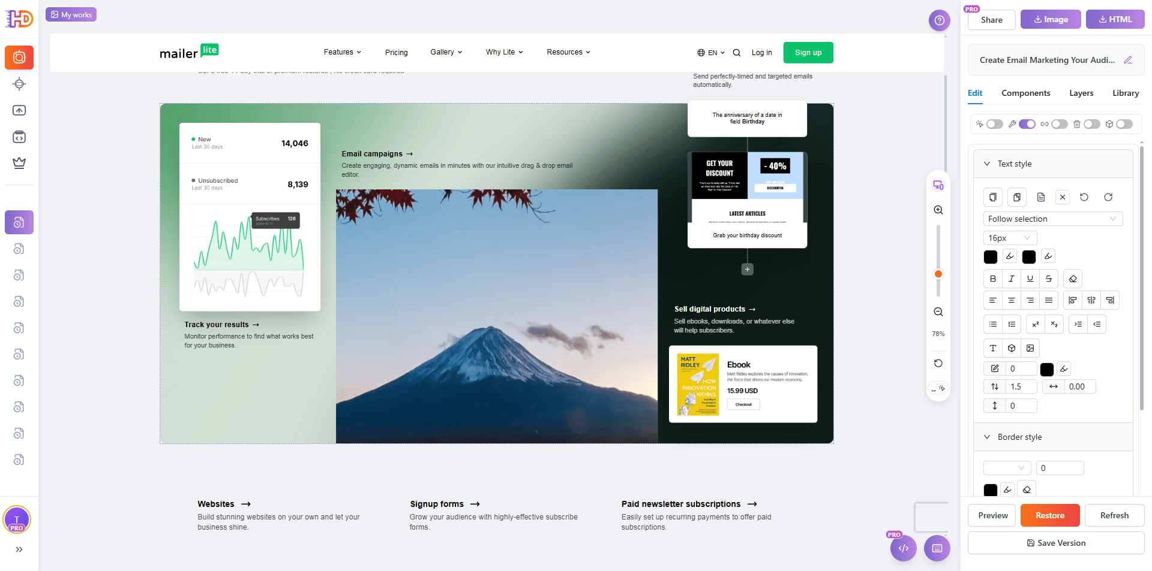Turn on the link toggle

[1059, 124]
